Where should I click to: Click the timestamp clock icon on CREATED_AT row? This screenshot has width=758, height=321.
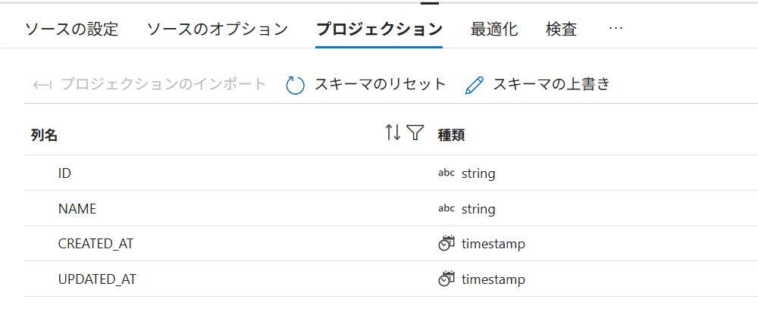(x=446, y=244)
